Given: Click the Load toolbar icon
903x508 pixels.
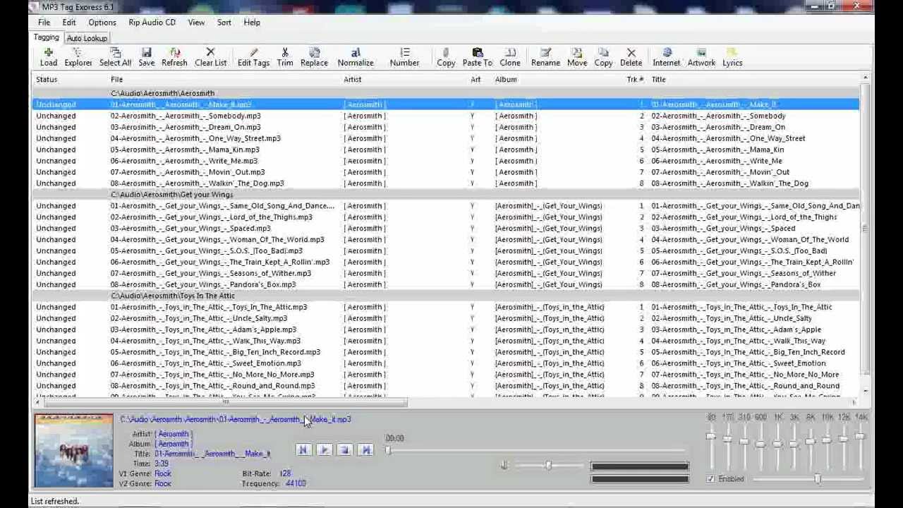Looking at the screenshot, I should coord(49,56).
